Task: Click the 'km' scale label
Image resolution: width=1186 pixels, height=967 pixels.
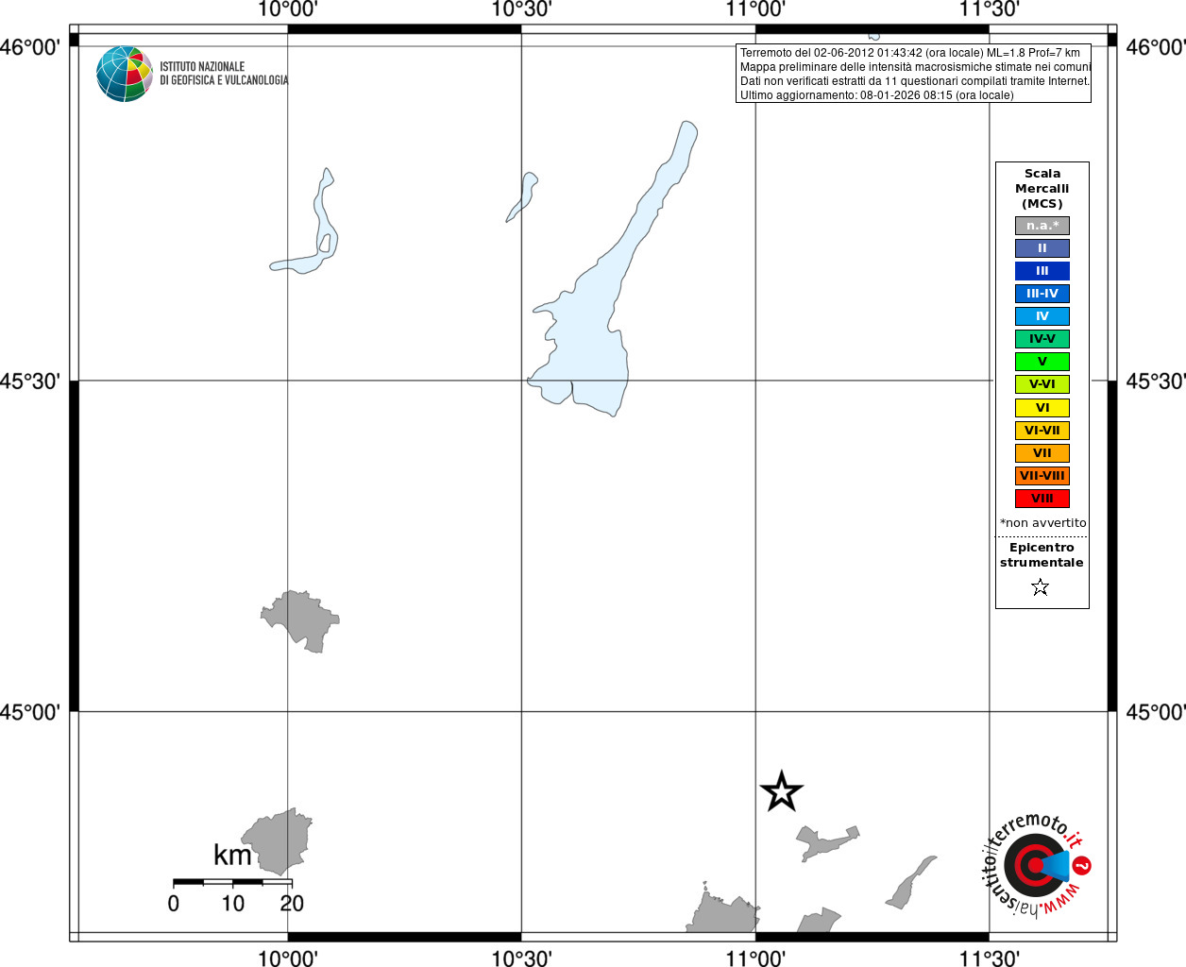Action: [x=232, y=856]
